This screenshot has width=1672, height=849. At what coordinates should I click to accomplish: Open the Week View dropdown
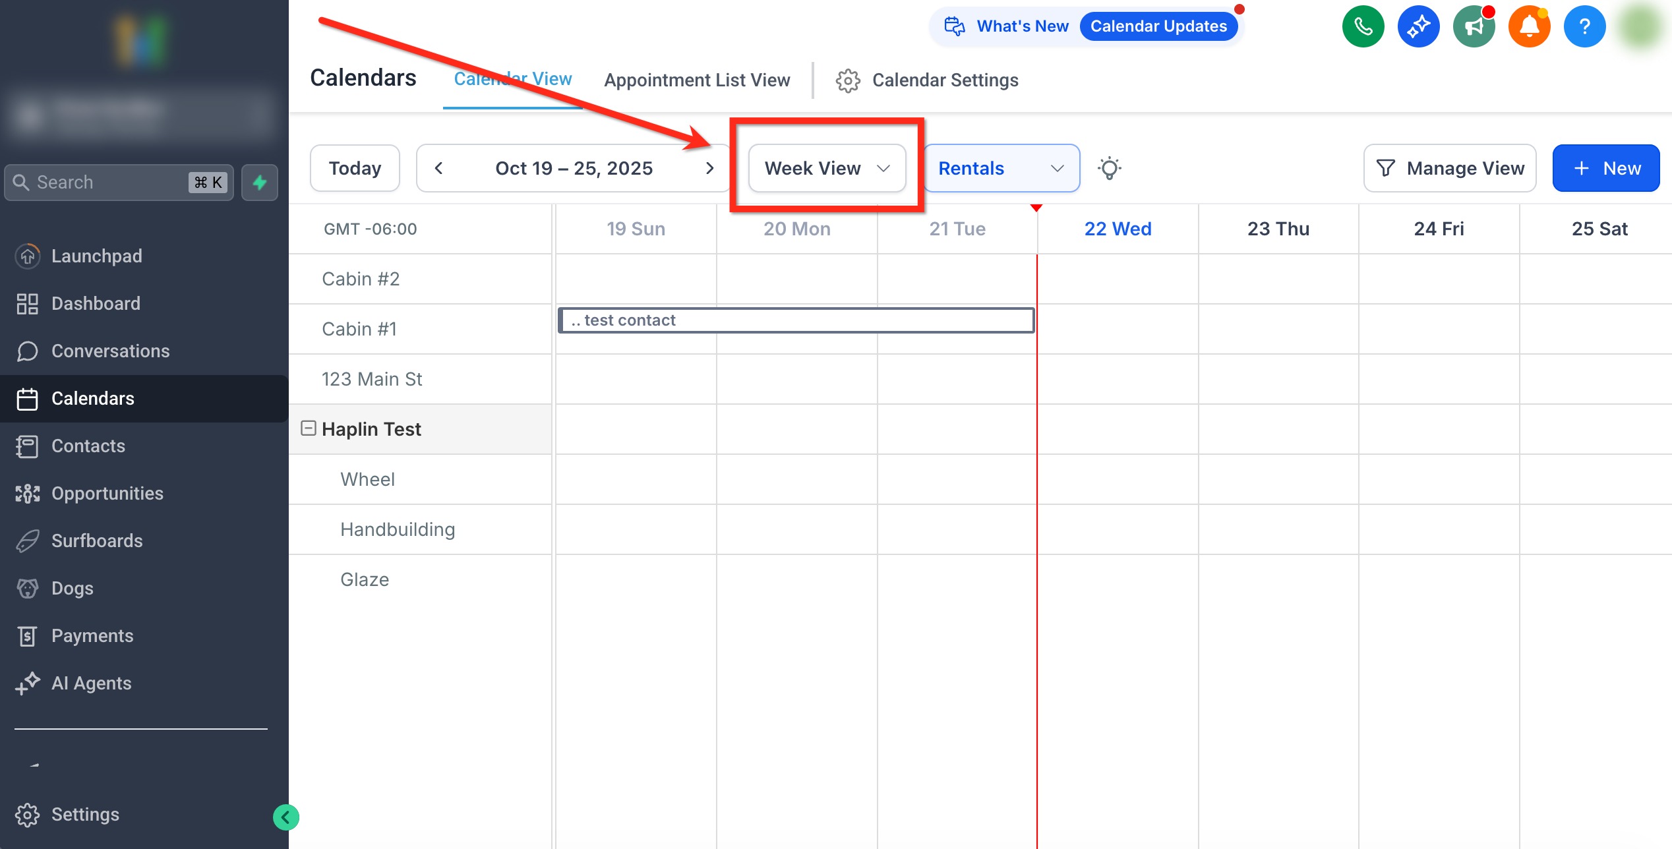pos(827,168)
